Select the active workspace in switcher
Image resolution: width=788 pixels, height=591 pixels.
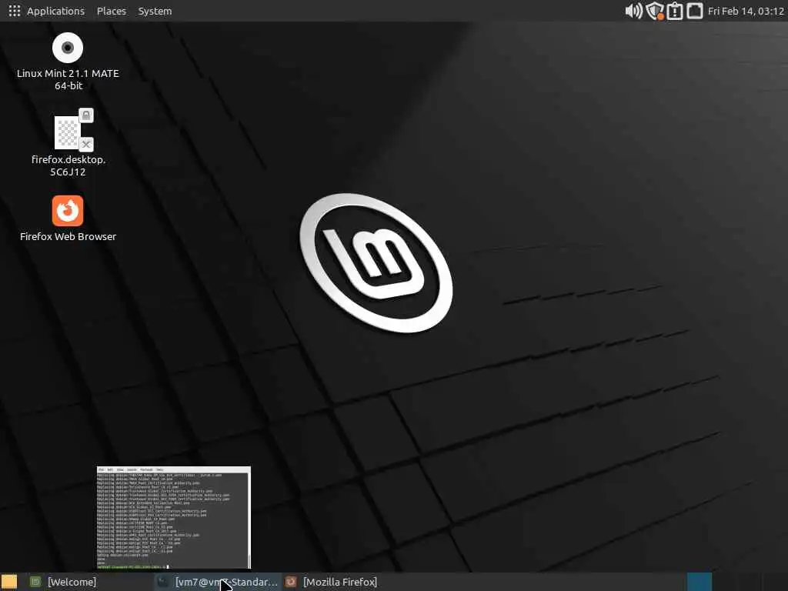pyautogui.click(x=700, y=582)
